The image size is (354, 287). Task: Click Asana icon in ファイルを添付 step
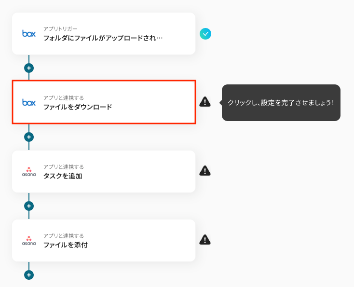tap(29, 240)
